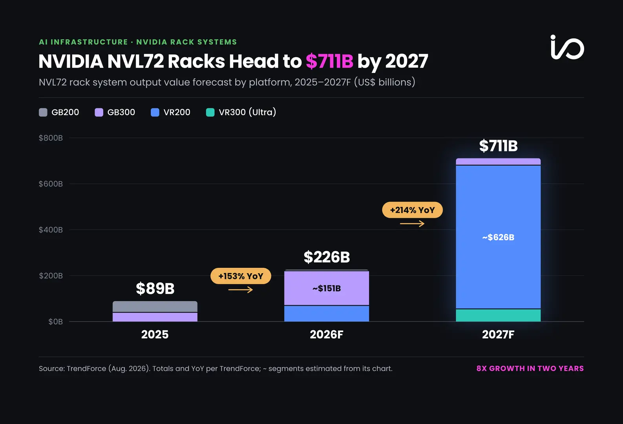
Task: Click the GB300 purple legend swatch
Action: click(x=99, y=112)
